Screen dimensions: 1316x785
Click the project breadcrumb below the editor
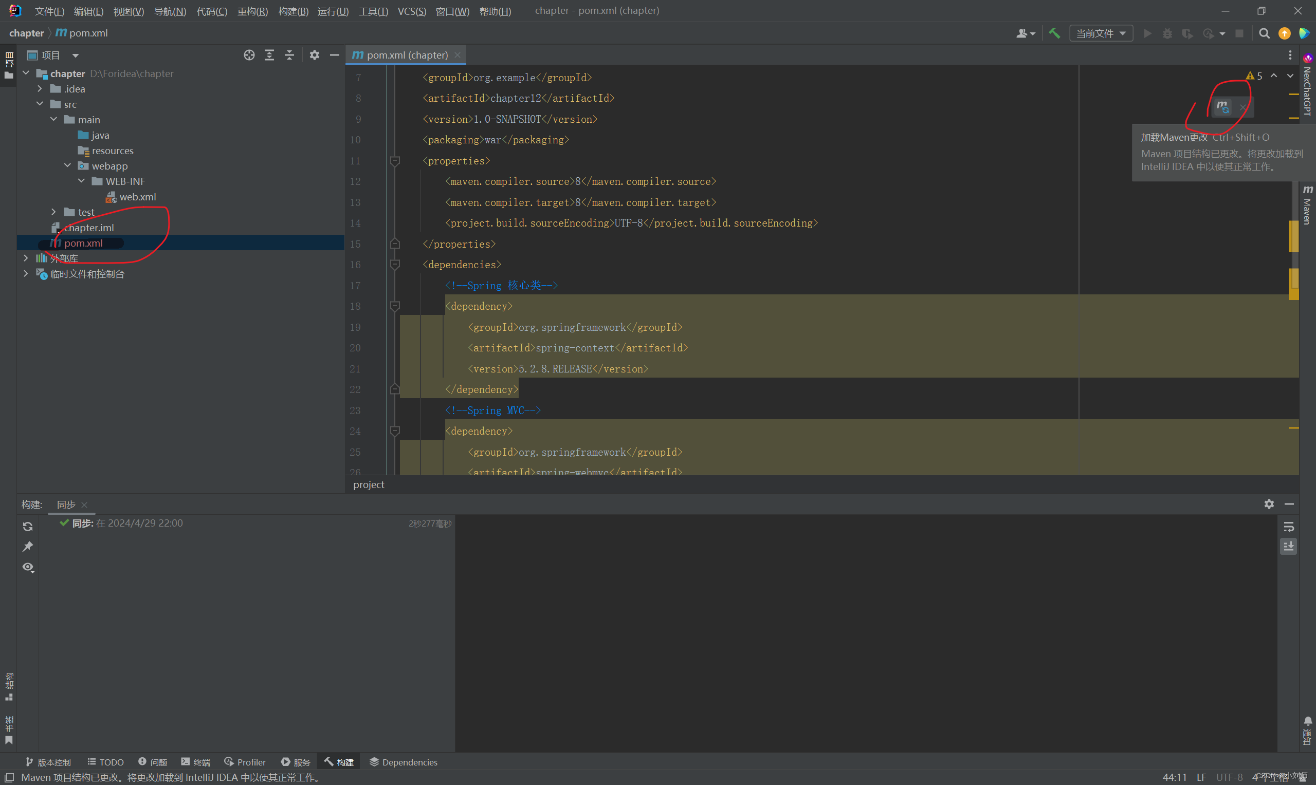369,484
